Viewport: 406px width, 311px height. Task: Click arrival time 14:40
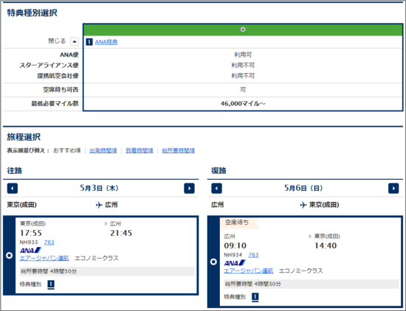point(326,245)
